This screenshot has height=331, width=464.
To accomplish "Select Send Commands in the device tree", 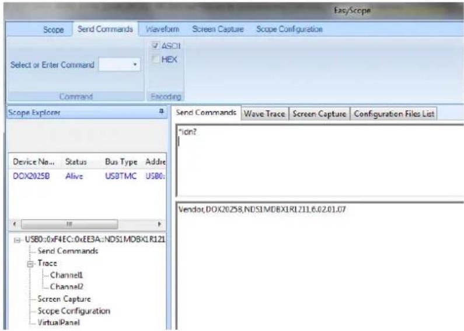I will 68,251.
